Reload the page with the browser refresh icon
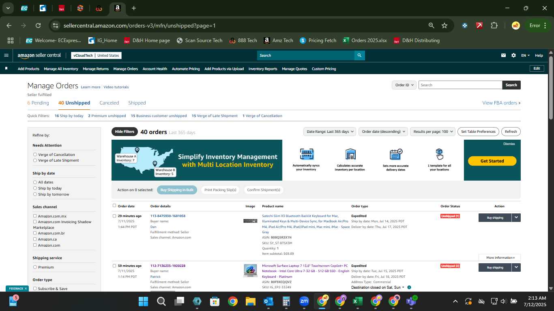Image resolution: width=554 pixels, height=311 pixels. (38, 26)
